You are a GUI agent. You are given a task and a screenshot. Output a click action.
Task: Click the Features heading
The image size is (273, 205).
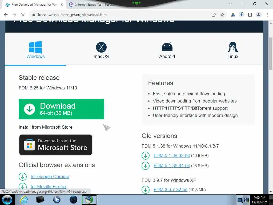coord(160,83)
